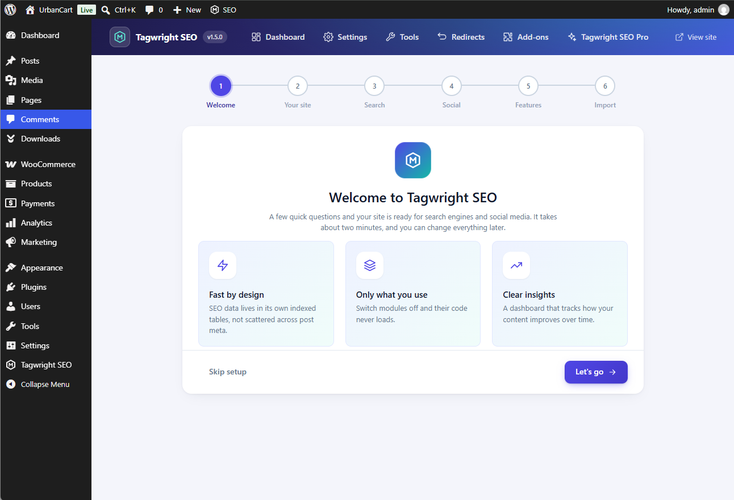Image resolution: width=734 pixels, height=500 pixels.
Task: Go to the Redirects tab
Action: 461,37
